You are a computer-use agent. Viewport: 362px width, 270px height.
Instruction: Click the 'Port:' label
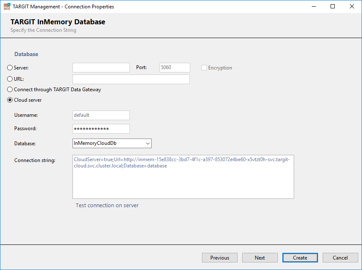pyautogui.click(x=141, y=67)
